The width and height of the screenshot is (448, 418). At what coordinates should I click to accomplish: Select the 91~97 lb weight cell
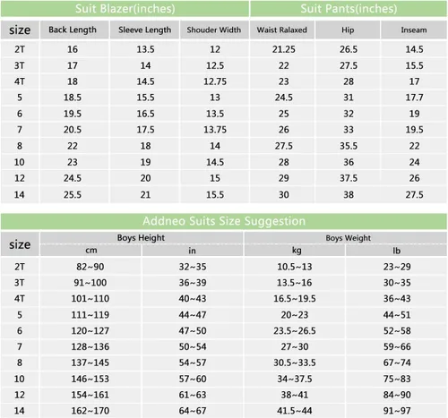click(397, 411)
